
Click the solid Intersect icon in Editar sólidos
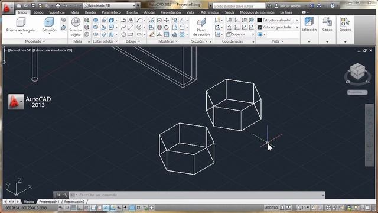click(x=96, y=34)
